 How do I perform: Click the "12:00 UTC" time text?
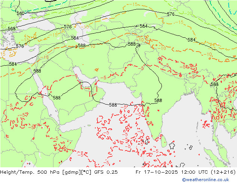[194, 172]
